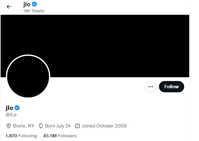This screenshot has height=141, width=199.
Task: Open the black circular profile picture
Action: 28,76
